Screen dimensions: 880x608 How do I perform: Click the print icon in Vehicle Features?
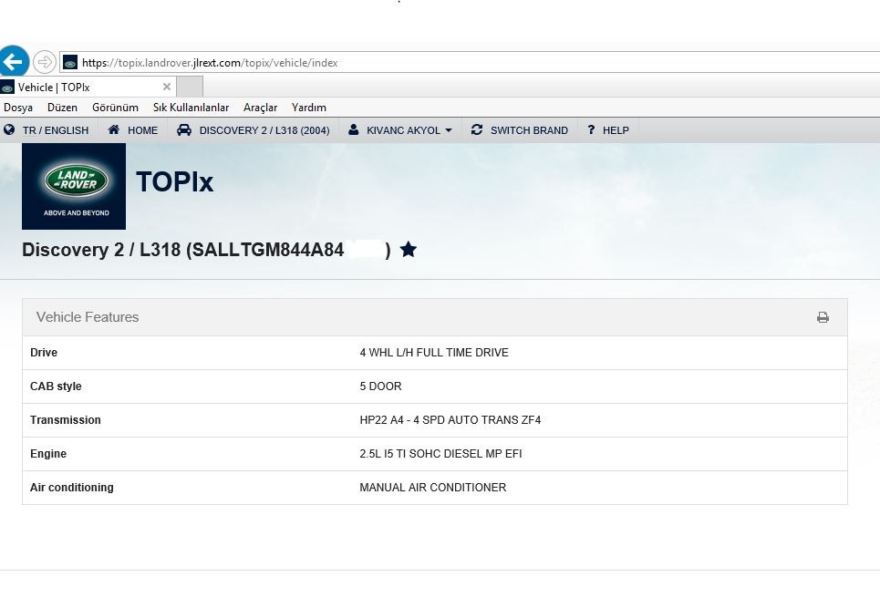(823, 317)
